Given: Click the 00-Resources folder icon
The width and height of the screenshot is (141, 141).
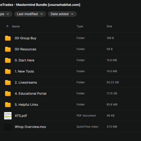Looking at the screenshot, I should coord(8,49).
